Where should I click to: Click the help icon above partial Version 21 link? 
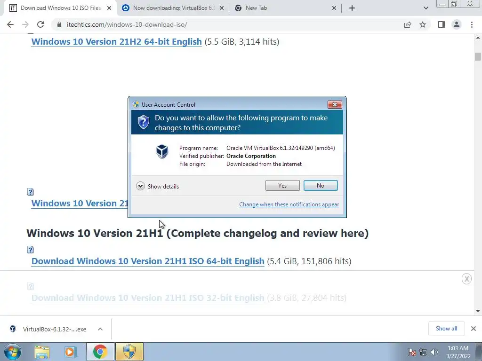click(x=30, y=192)
